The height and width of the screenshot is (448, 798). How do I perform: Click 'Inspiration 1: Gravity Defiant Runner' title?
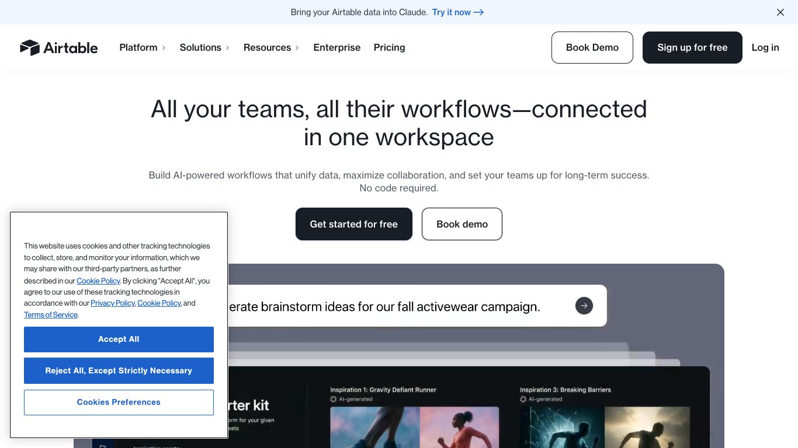pos(383,390)
